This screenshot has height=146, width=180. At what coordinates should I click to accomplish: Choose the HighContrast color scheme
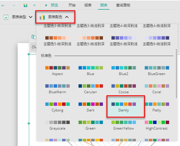point(157,125)
